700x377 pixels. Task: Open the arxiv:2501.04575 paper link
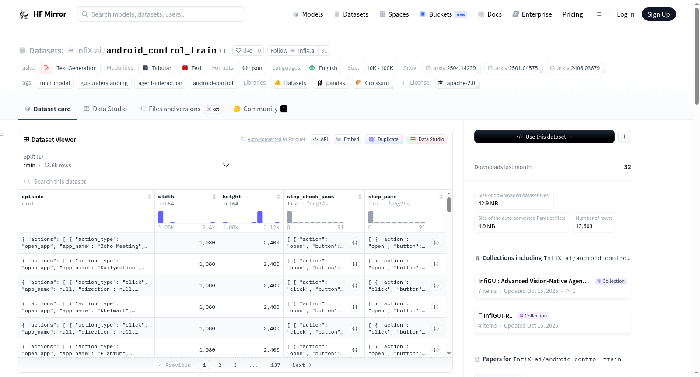[513, 68]
